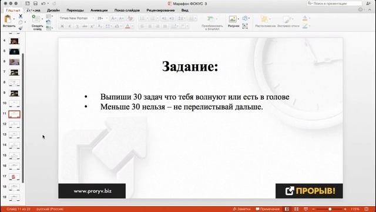Click fit slide to window icon
The height and width of the screenshot is (212, 376).
click(x=367, y=209)
